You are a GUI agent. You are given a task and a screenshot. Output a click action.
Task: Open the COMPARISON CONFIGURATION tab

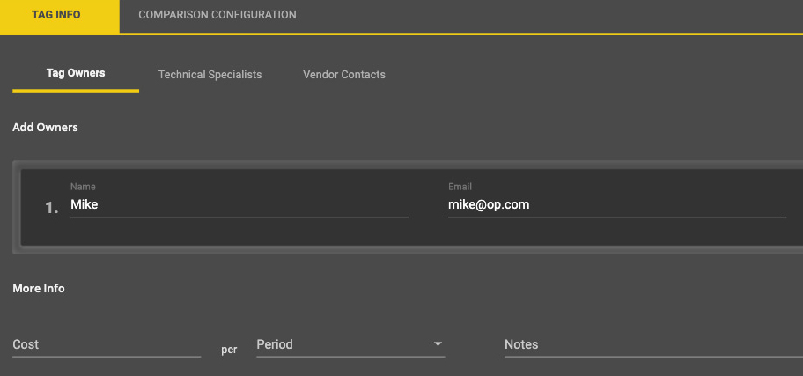(x=217, y=15)
